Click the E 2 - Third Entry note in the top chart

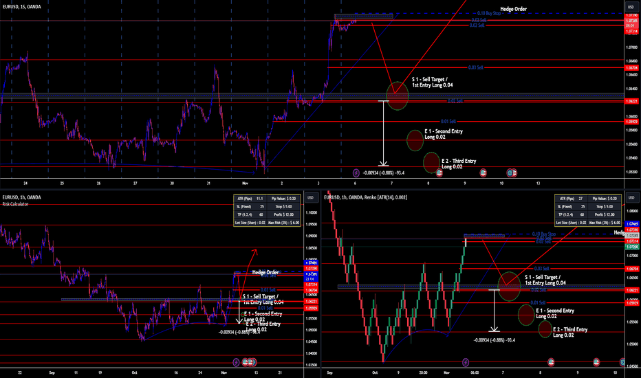click(x=459, y=164)
